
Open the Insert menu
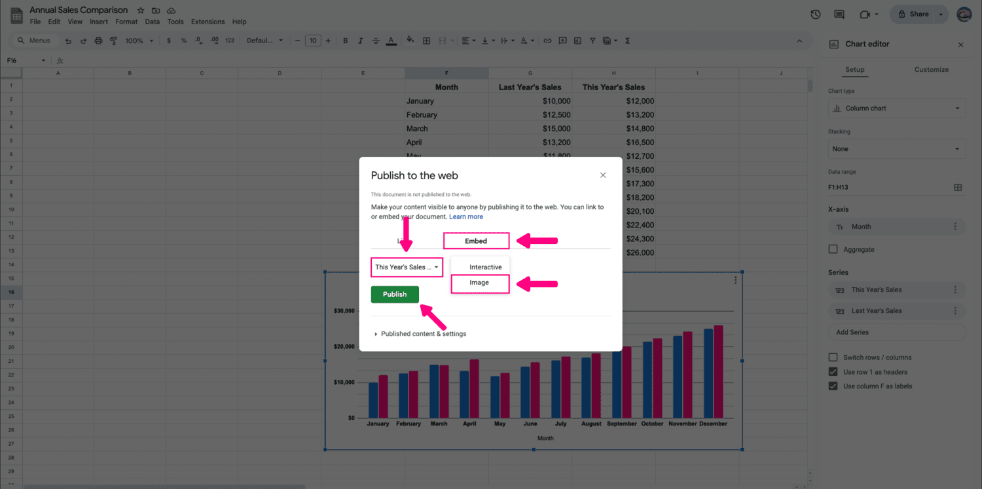[x=99, y=22]
